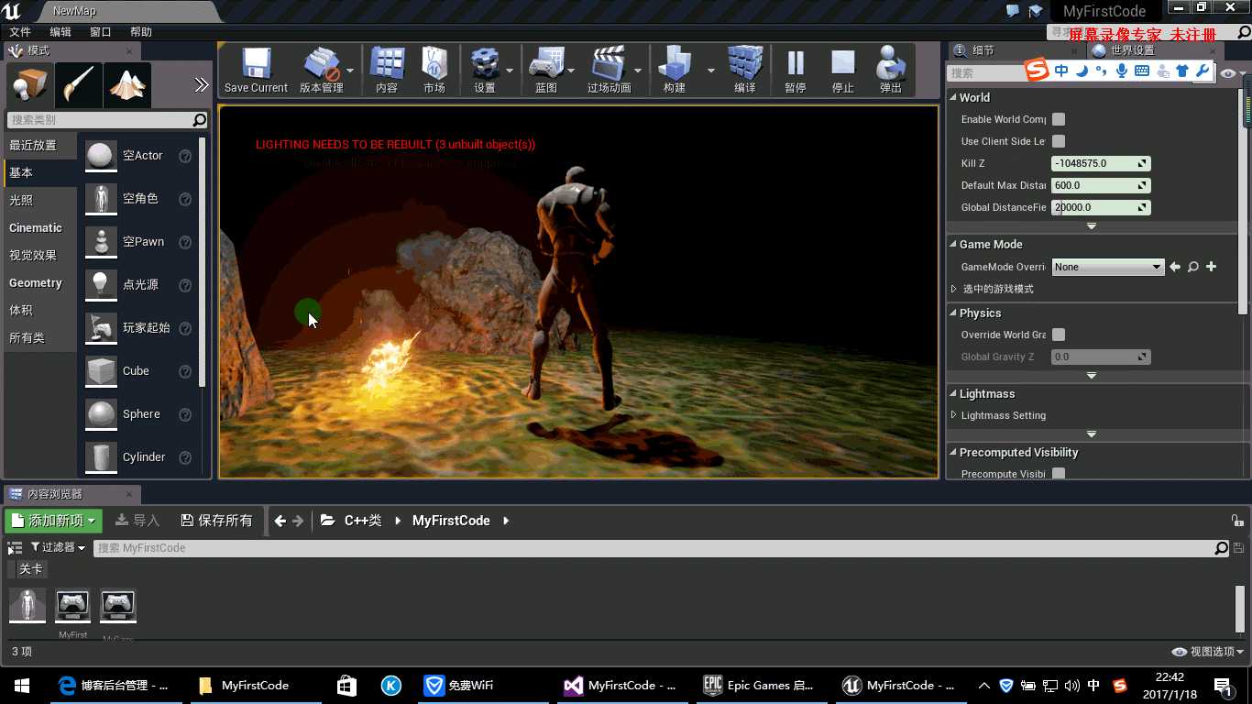The height and width of the screenshot is (704, 1252).
Task: Open 视图选项 view options
Action: click(1209, 652)
